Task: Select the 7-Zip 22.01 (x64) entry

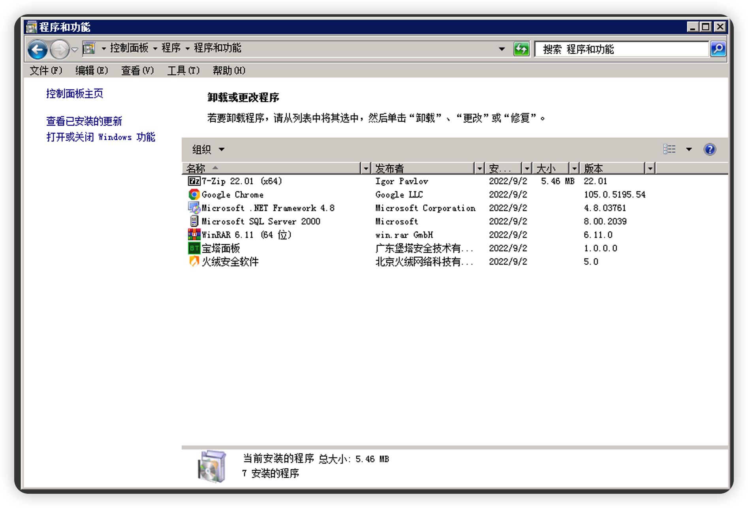Action: (242, 181)
